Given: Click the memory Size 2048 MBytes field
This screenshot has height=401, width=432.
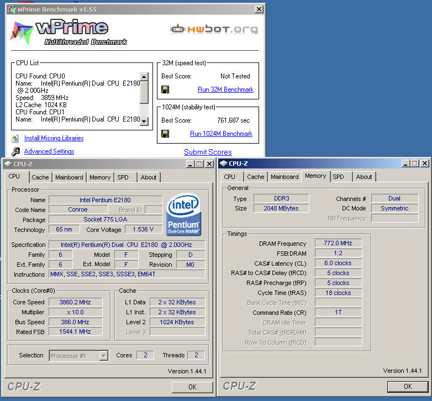Looking at the screenshot, I should tap(281, 208).
